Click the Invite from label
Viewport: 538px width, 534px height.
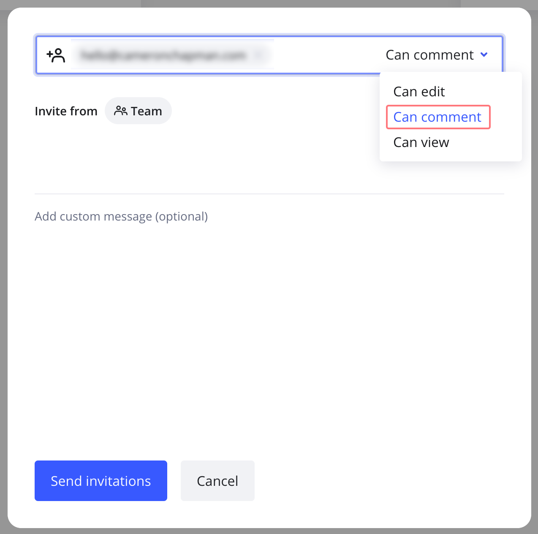[x=66, y=111]
